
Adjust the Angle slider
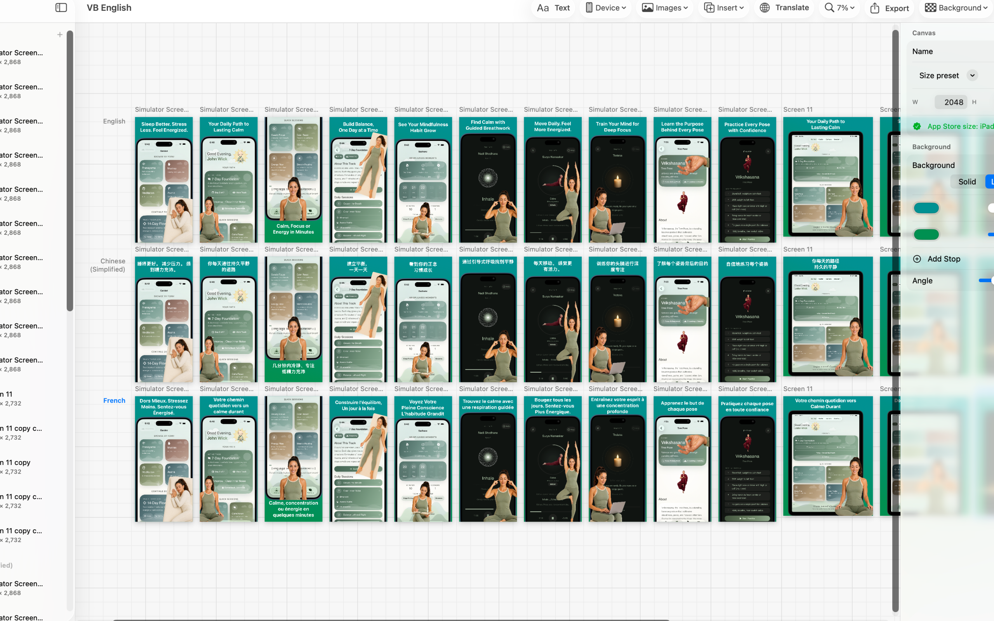point(986,281)
